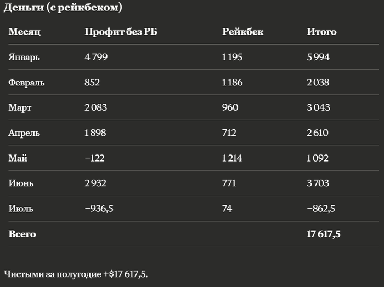The width and height of the screenshot is (384, 287).
Task: Click the 'Рейкбек' column header
Action: point(242,32)
